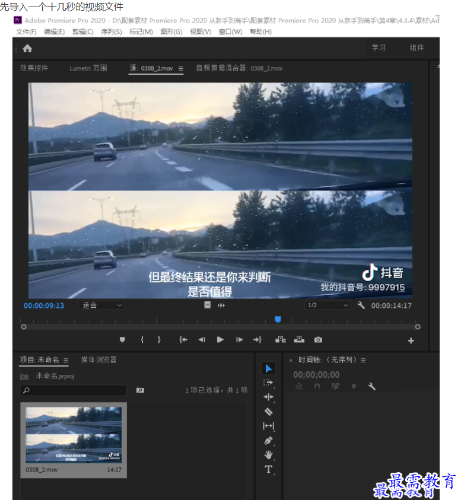
Task: Open the Project panel menu icon
Action: [66, 361]
